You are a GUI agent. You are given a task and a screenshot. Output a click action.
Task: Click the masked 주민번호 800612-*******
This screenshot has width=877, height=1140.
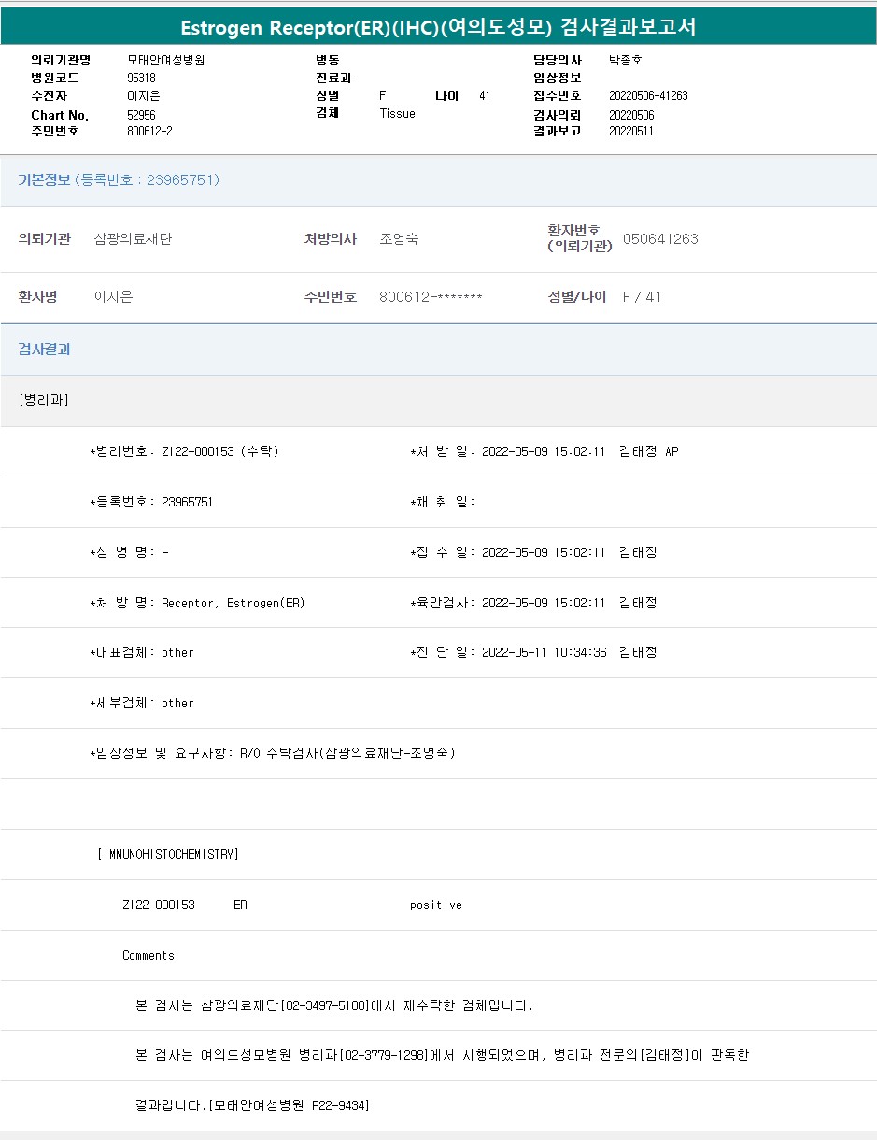point(431,297)
